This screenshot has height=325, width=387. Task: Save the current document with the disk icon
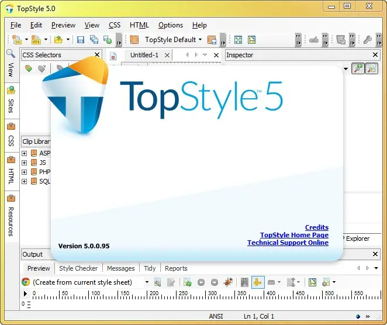(81, 40)
